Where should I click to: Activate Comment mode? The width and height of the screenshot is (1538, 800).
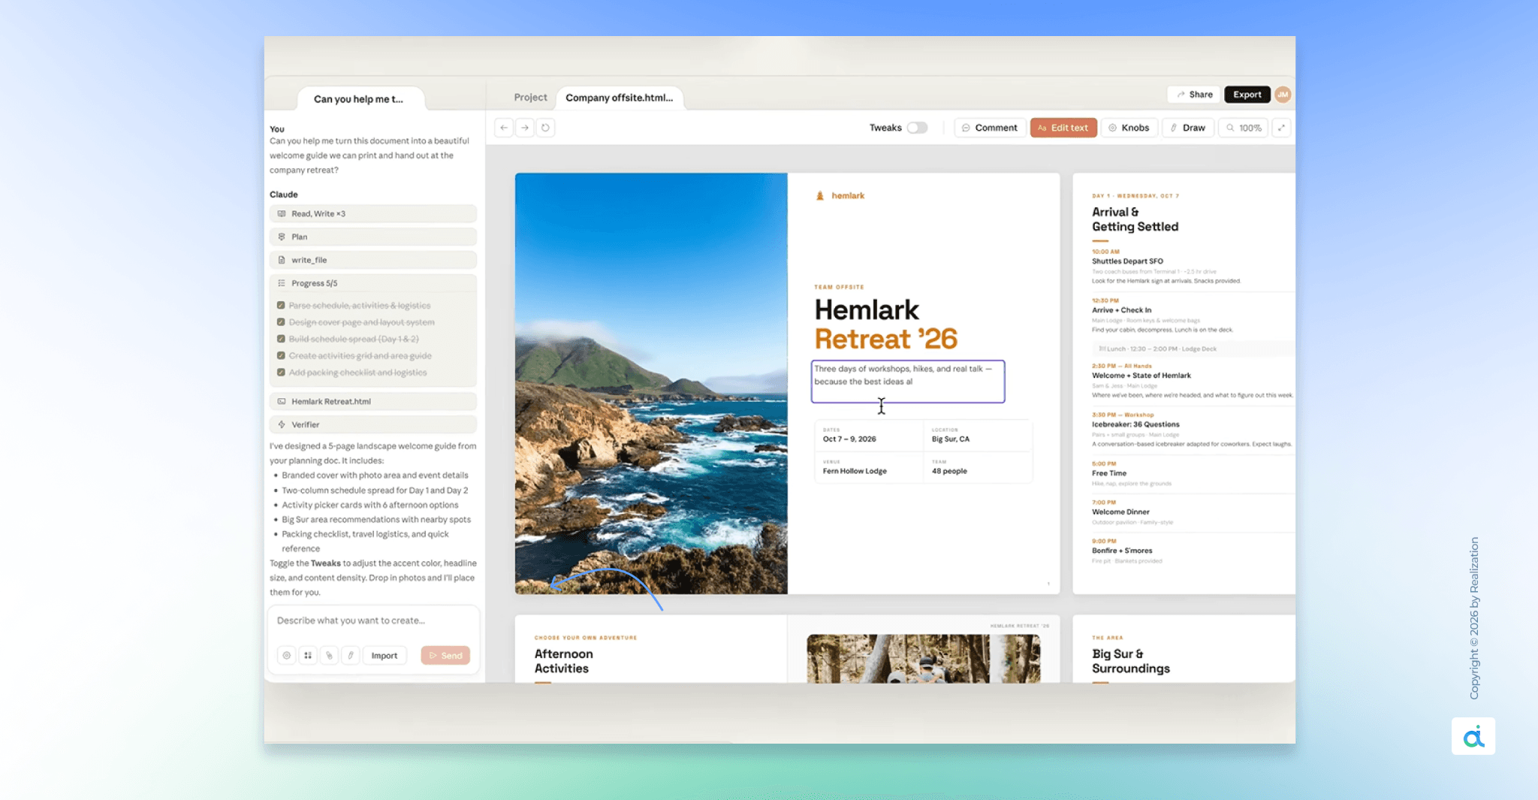[x=990, y=128]
